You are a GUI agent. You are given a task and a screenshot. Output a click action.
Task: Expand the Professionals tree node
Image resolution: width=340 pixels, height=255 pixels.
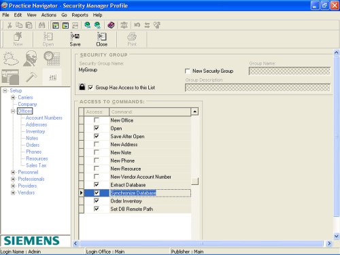(x=13, y=179)
